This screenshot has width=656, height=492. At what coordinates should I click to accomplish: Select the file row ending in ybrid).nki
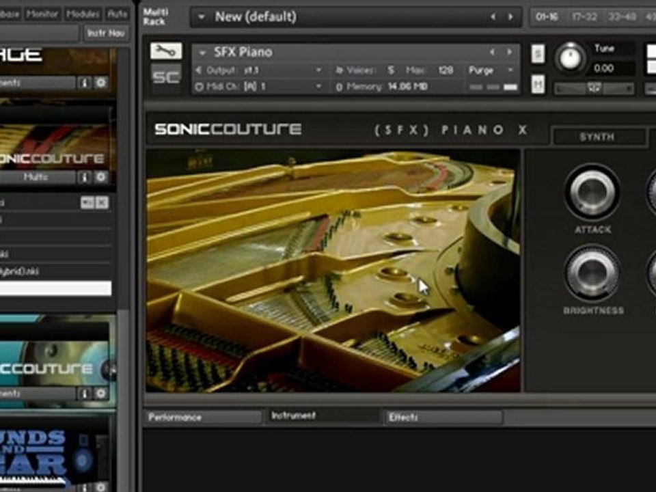click(55, 271)
